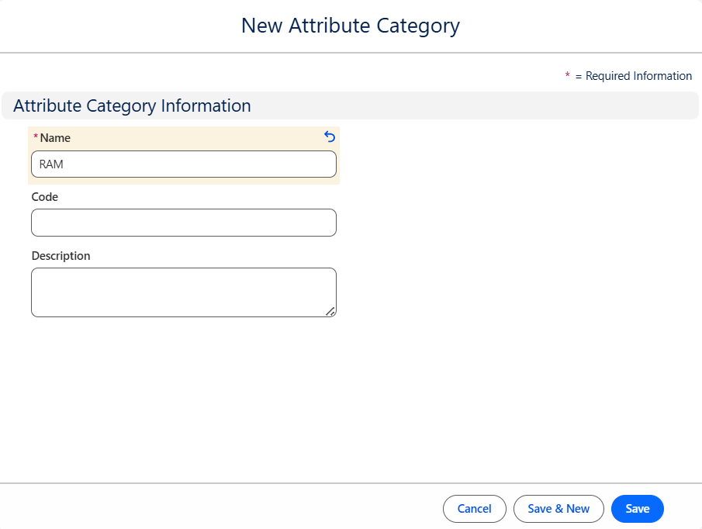Save the new attribute category

click(637, 509)
